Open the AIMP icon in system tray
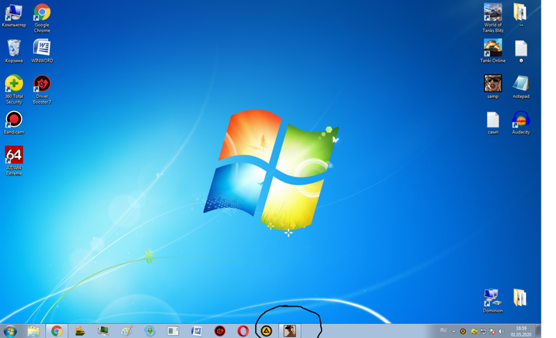Image resolution: width=556 pixels, height=338 pixels. pos(463,332)
